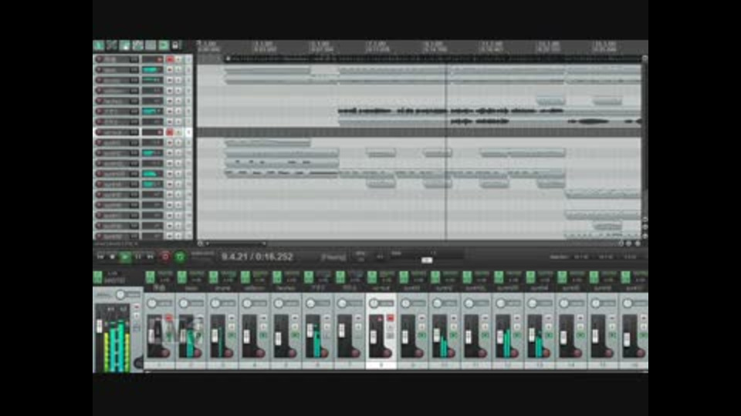Click the pan knob on mixer strip 12
This screenshot has width=741, height=416.
pyautogui.click(x=500, y=304)
